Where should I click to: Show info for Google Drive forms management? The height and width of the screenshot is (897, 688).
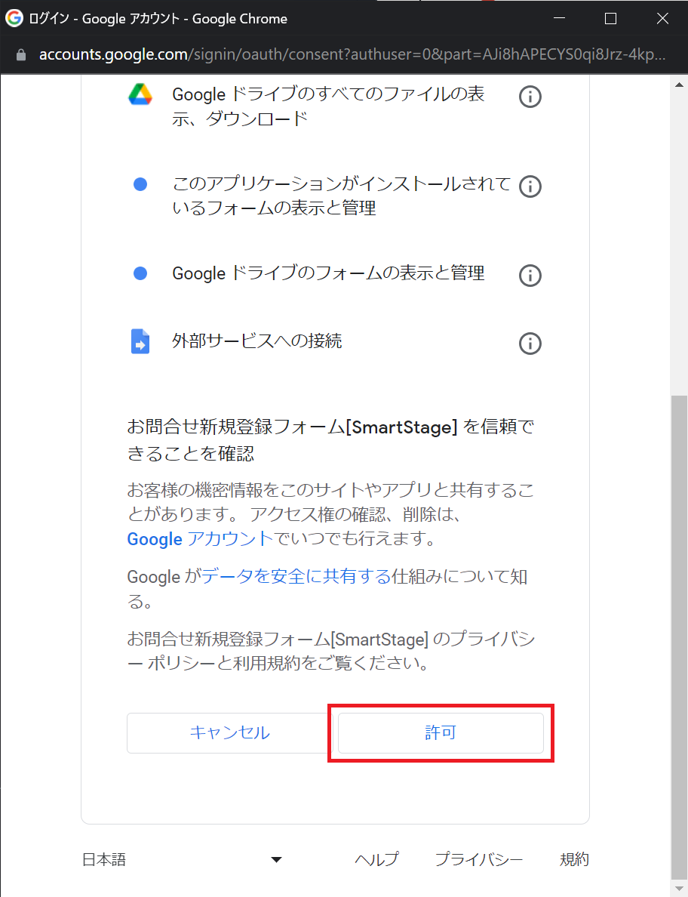[530, 276]
